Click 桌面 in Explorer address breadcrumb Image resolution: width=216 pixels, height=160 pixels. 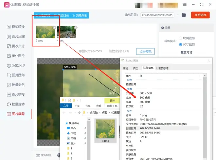point(104,113)
